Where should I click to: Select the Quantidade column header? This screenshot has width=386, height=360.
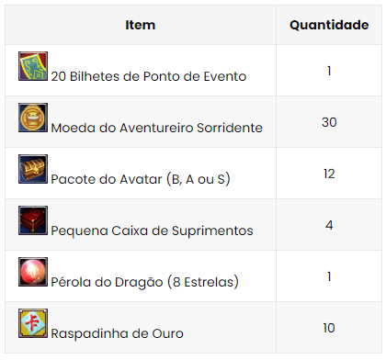(329, 25)
